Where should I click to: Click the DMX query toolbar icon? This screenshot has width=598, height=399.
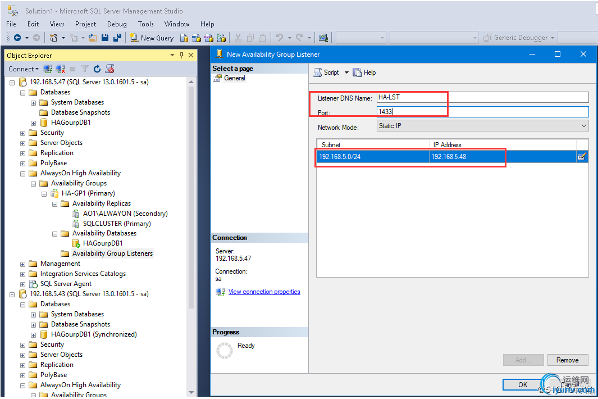click(209, 38)
